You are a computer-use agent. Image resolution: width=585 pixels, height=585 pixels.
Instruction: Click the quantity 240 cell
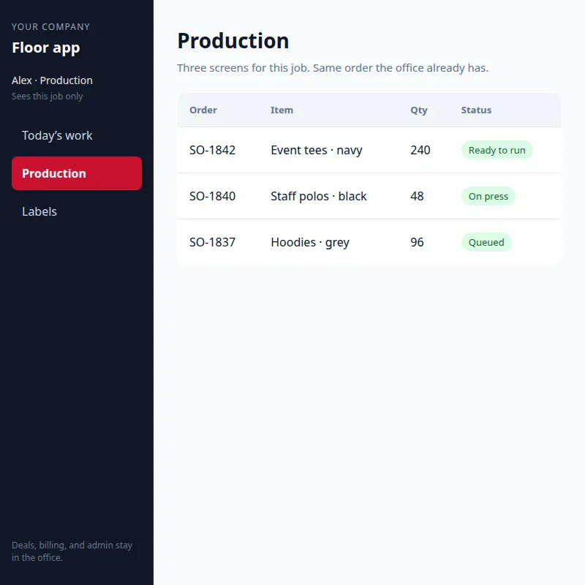[x=420, y=150]
